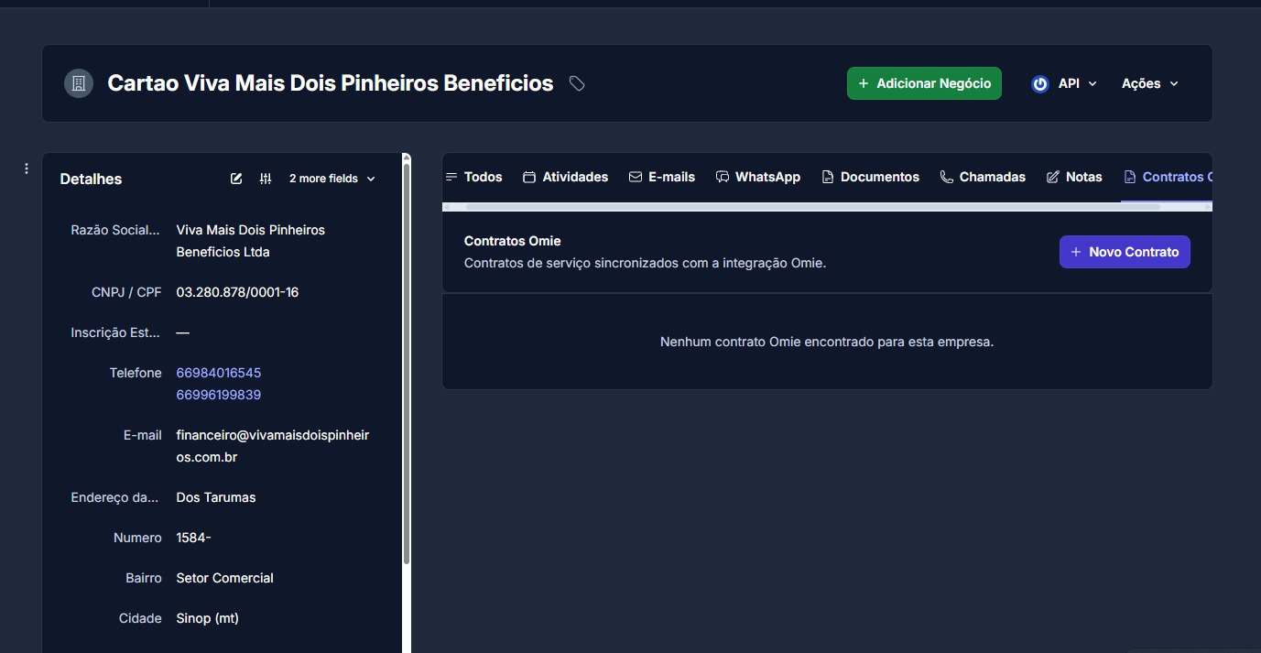Click the tag icon next to company name
The image size is (1261, 653).
(577, 83)
